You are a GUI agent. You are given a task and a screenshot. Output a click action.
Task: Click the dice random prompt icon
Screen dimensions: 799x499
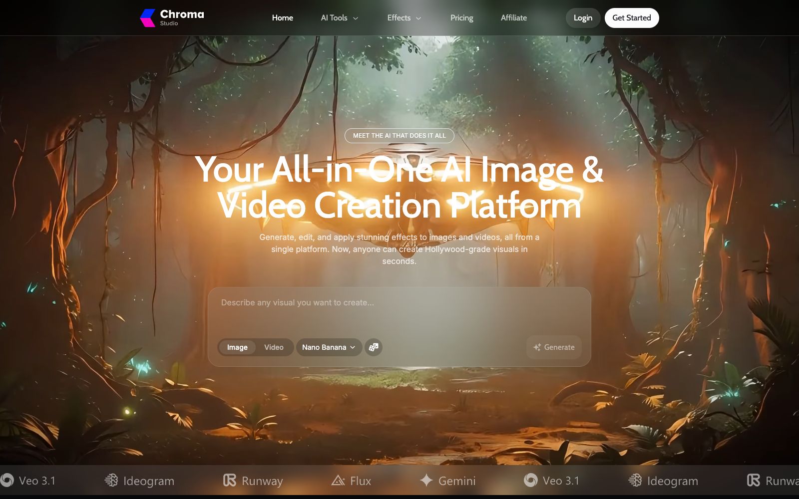(x=374, y=347)
